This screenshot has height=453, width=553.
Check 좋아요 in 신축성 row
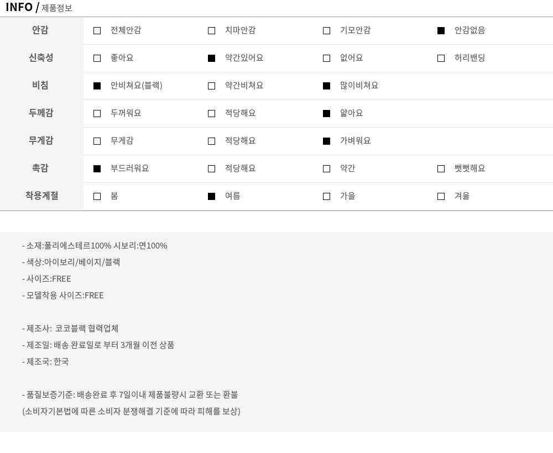[97, 58]
